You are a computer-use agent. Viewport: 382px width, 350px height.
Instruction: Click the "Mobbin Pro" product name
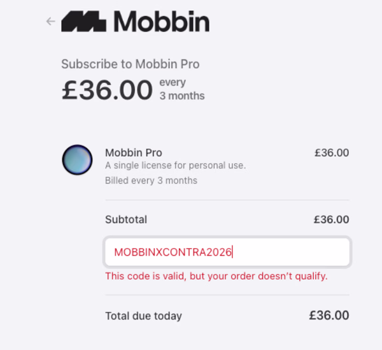coord(133,152)
